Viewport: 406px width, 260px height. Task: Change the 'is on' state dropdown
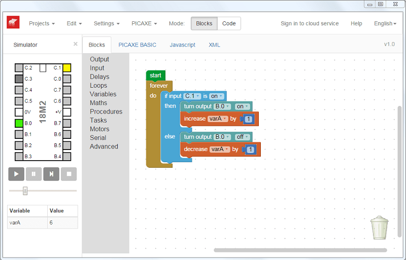pos(217,96)
